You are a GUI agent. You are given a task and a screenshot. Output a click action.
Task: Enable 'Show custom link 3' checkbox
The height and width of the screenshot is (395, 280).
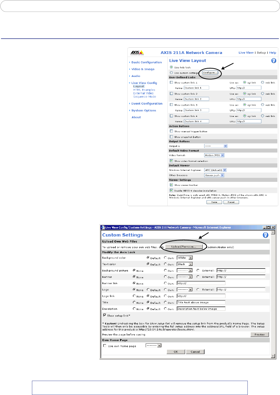pos(171,105)
